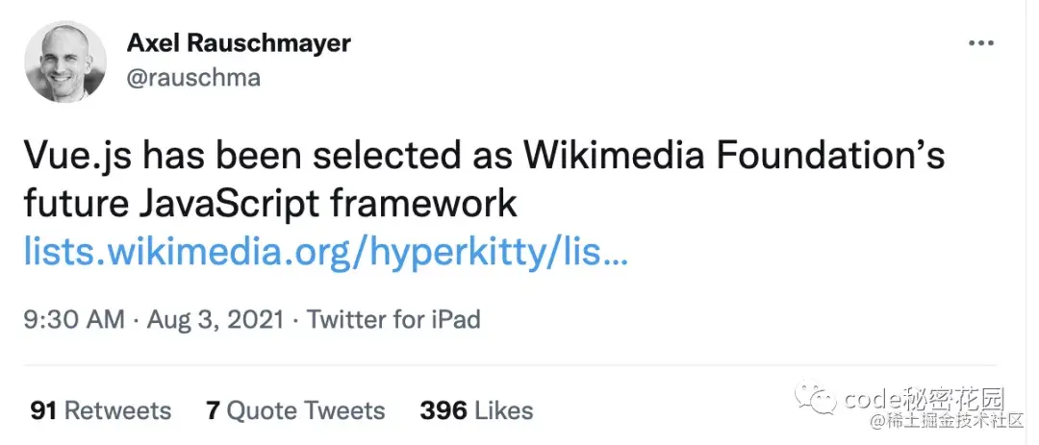View the 396 Likes list
The width and height of the screenshot is (1039, 445).
click(x=476, y=411)
